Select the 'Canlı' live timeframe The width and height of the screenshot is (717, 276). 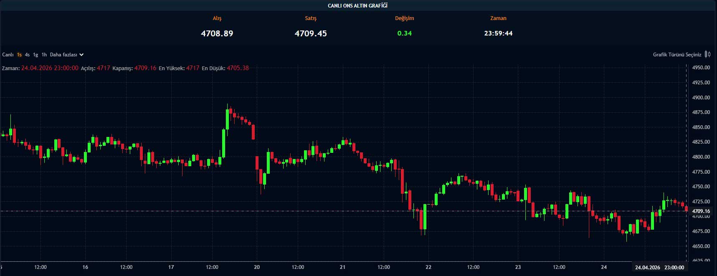[8, 55]
